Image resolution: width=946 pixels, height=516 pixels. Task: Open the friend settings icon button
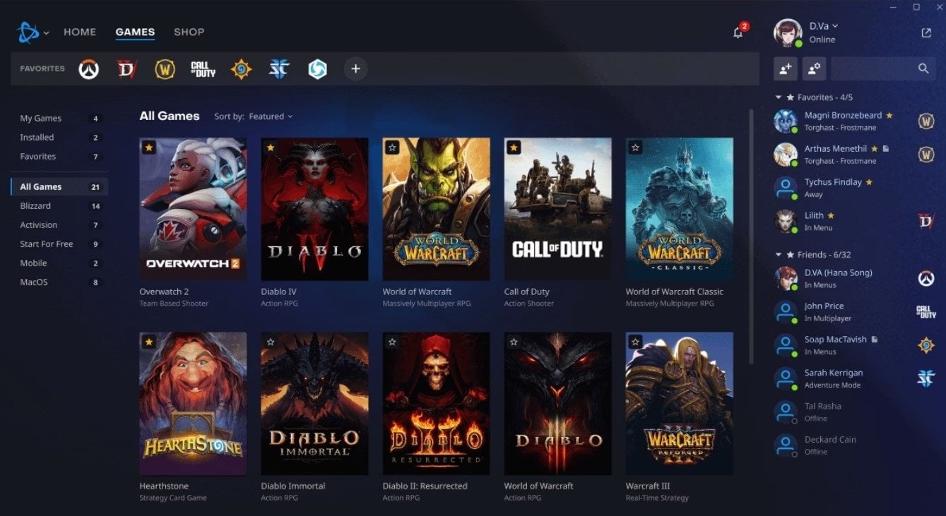click(x=814, y=68)
